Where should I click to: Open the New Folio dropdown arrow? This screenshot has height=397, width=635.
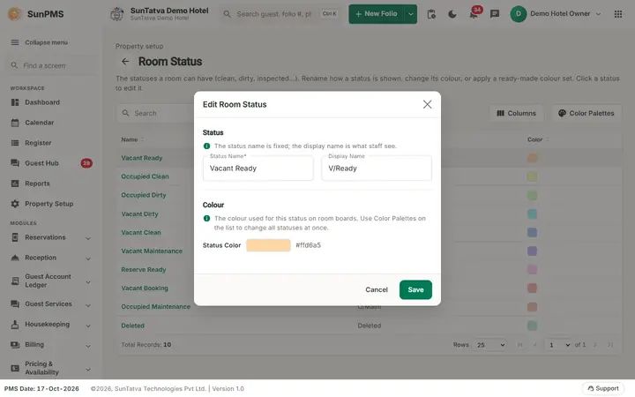(x=411, y=14)
